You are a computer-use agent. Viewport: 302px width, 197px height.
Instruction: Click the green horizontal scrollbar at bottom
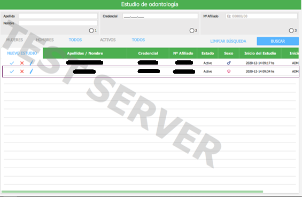point(132,192)
